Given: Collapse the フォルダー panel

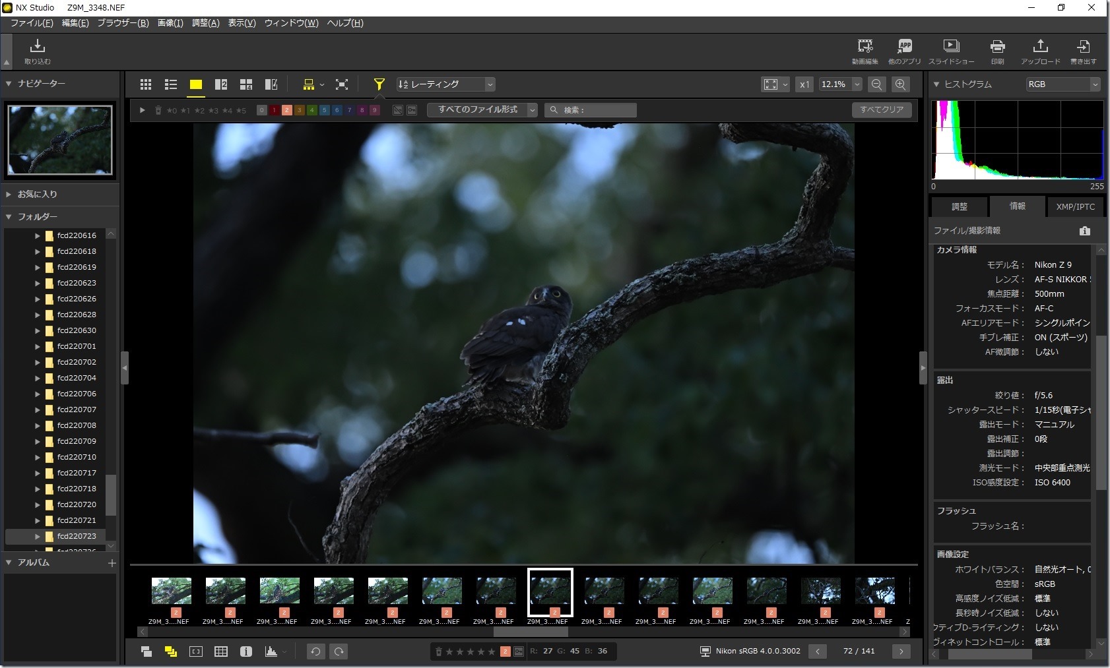Looking at the screenshot, I should click(x=9, y=216).
